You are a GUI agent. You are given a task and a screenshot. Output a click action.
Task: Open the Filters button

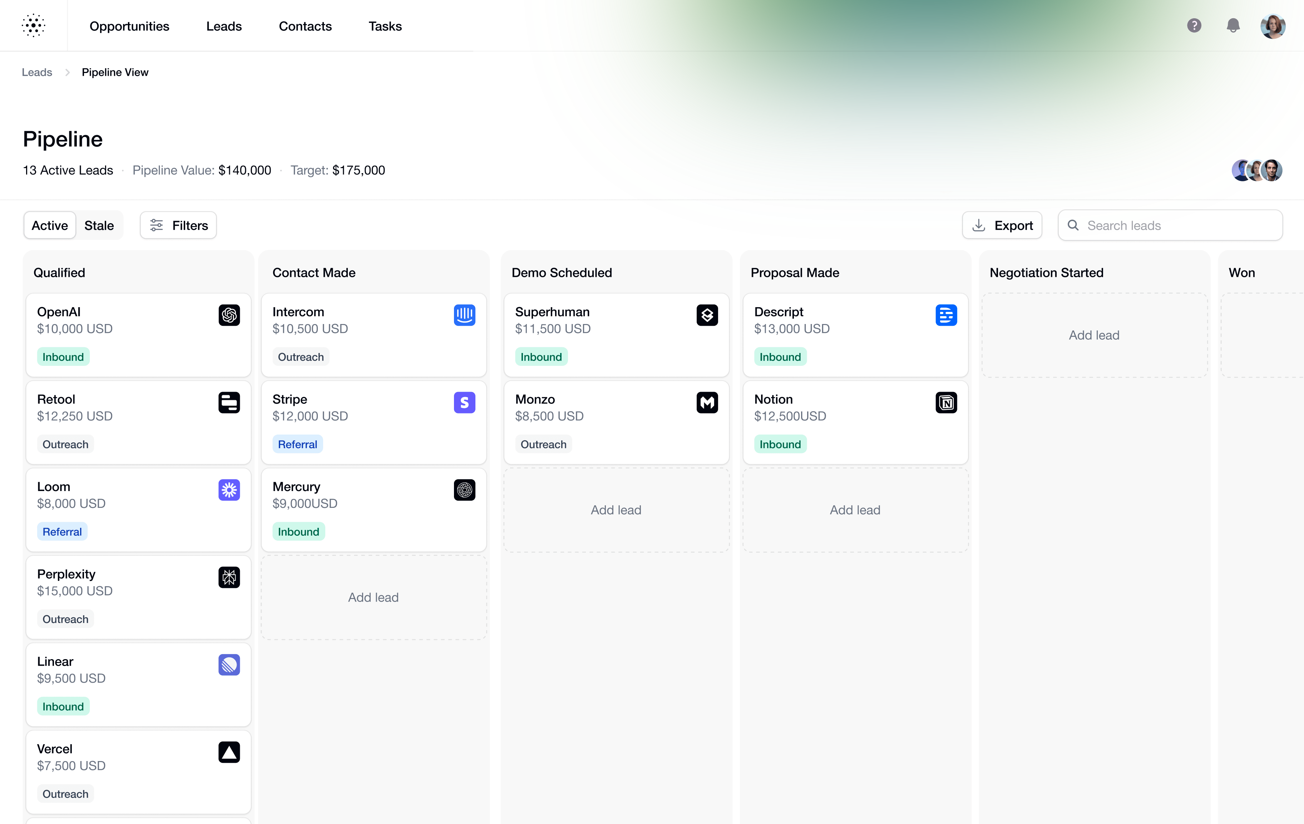[x=178, y=225]
